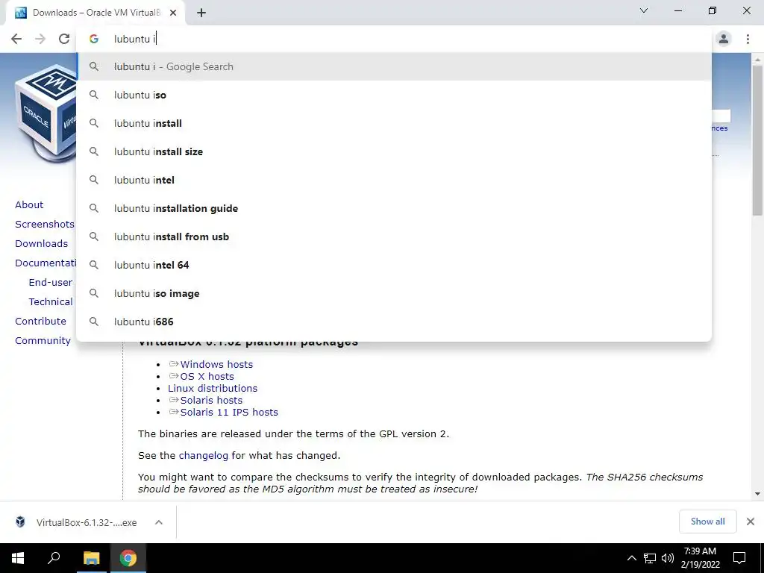Open the Technical docs sidebar link

pyautogui.click(x=51, y=302)
